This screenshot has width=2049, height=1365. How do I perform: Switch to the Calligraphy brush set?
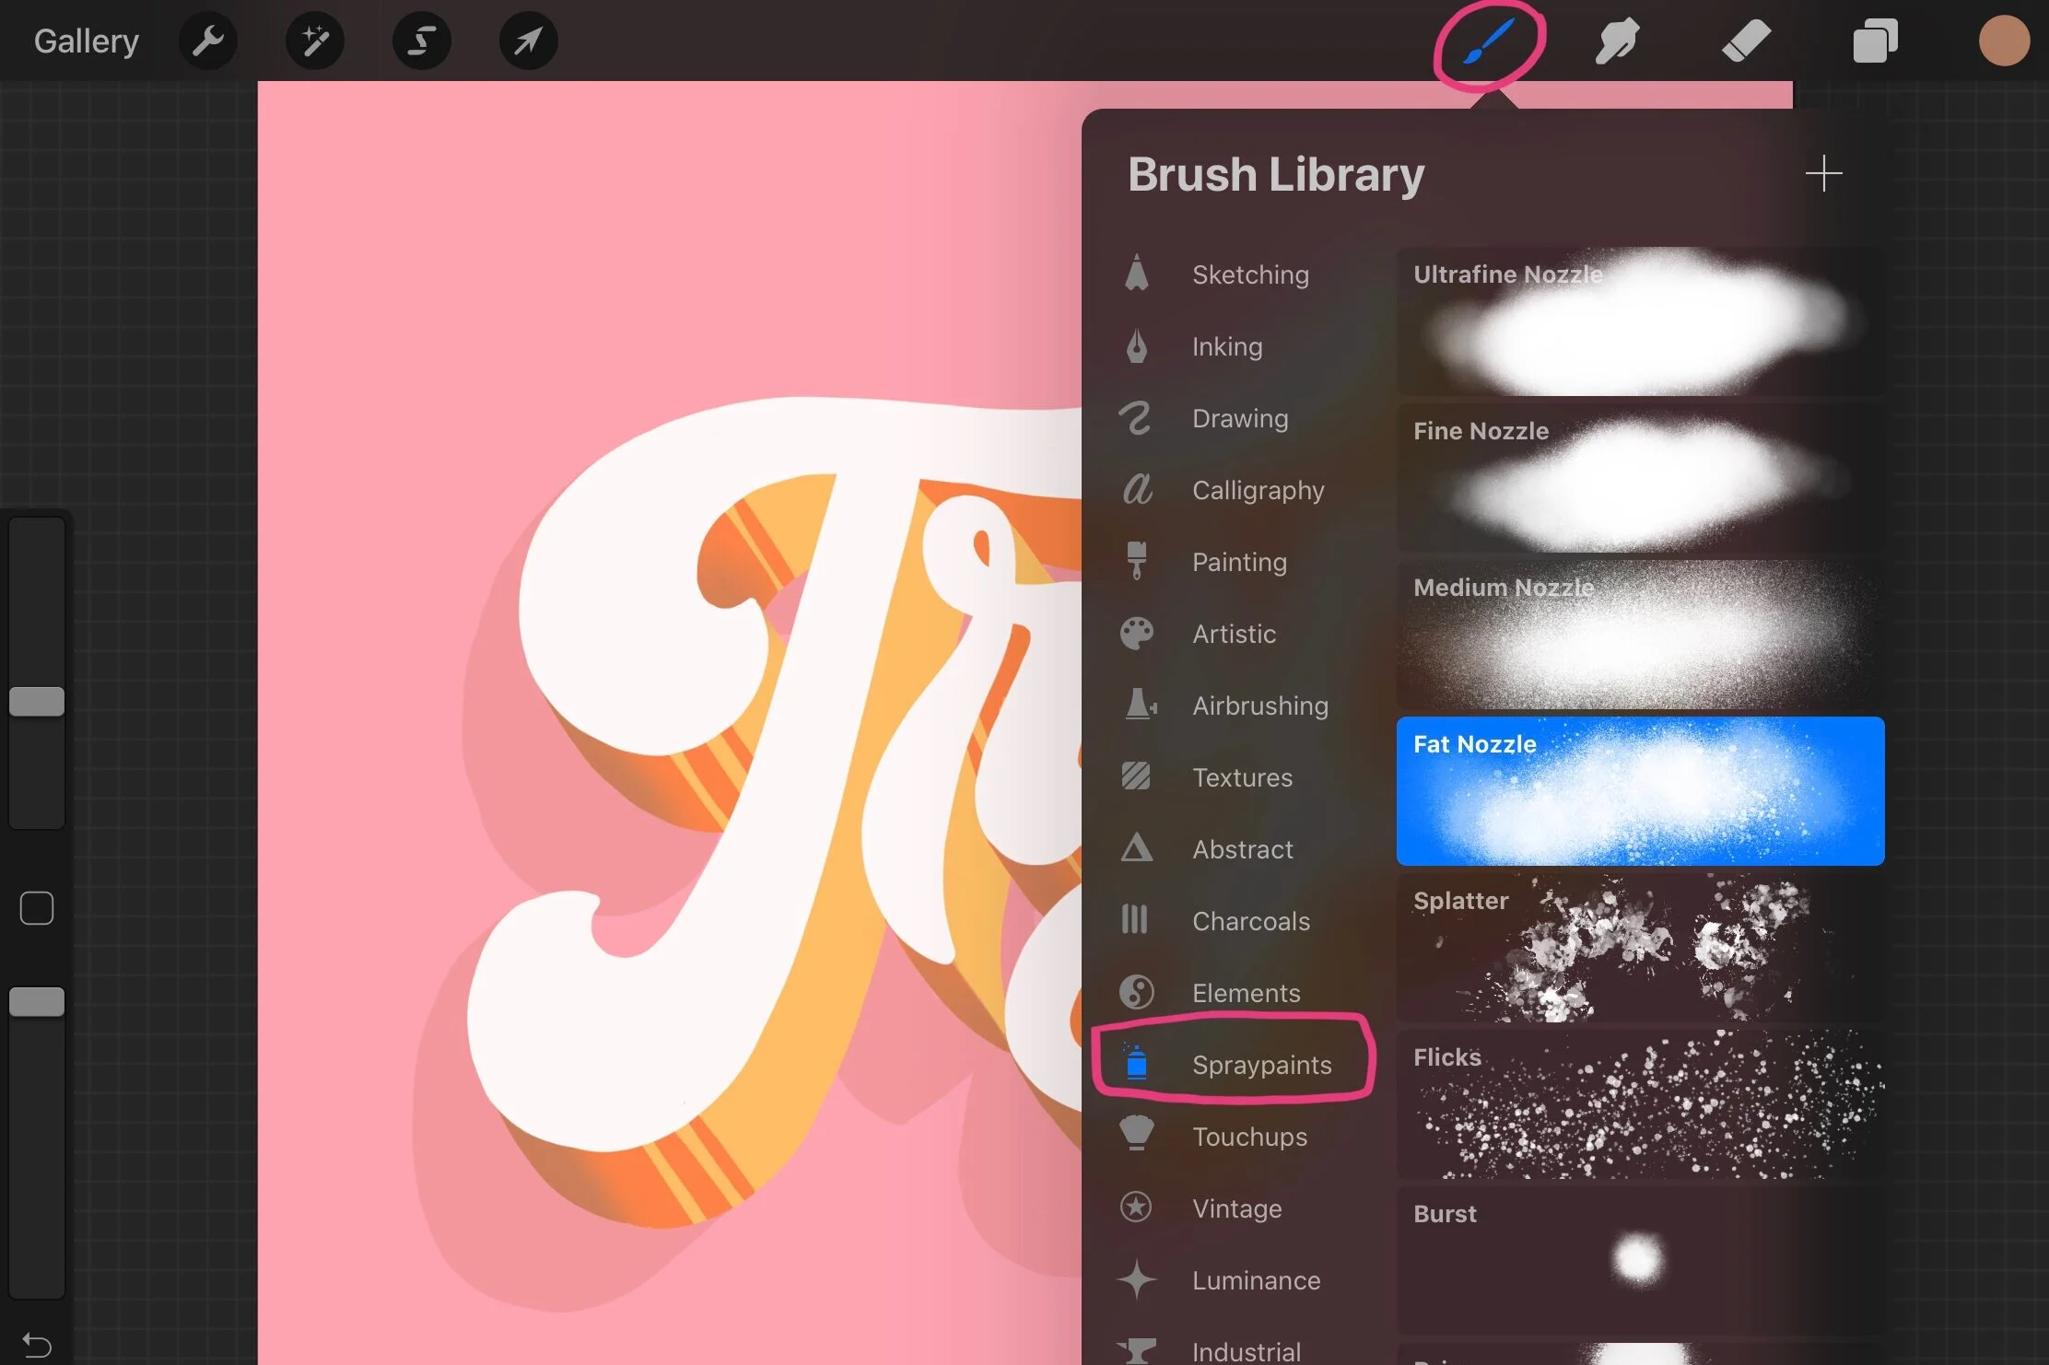1258,490
